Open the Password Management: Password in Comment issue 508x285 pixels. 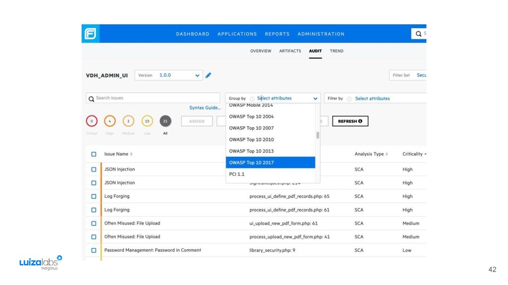click(153, 250)
